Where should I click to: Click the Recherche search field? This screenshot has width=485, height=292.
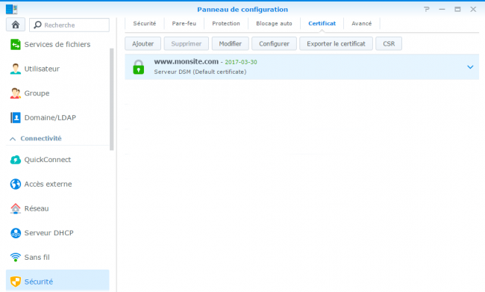[69, 25]
